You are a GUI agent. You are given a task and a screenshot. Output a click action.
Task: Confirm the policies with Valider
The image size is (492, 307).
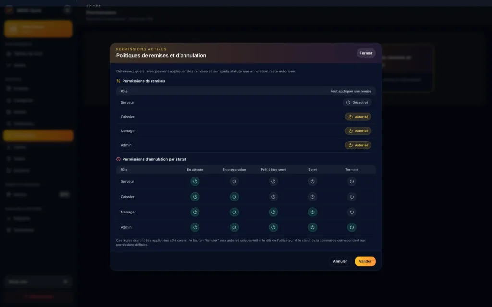[x=365, y=261]
